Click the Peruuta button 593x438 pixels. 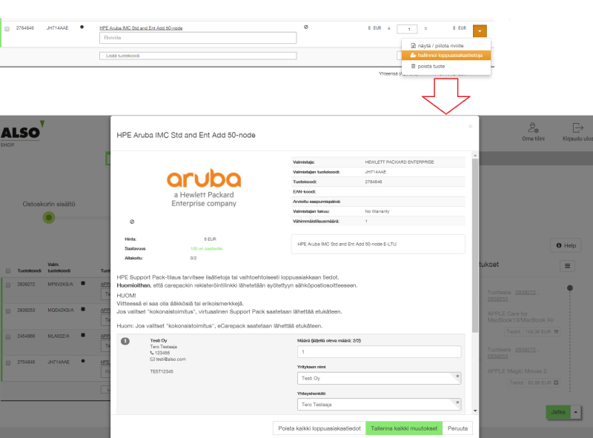click(457, 428)
